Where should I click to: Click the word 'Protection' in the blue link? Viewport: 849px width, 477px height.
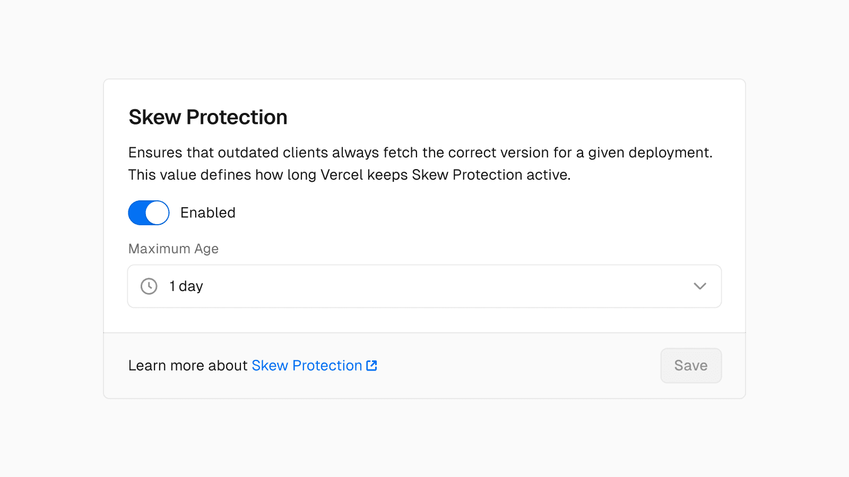[x=327, y=366]
